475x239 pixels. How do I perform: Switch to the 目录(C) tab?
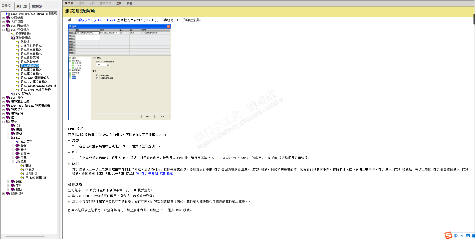tap(7, 6)
